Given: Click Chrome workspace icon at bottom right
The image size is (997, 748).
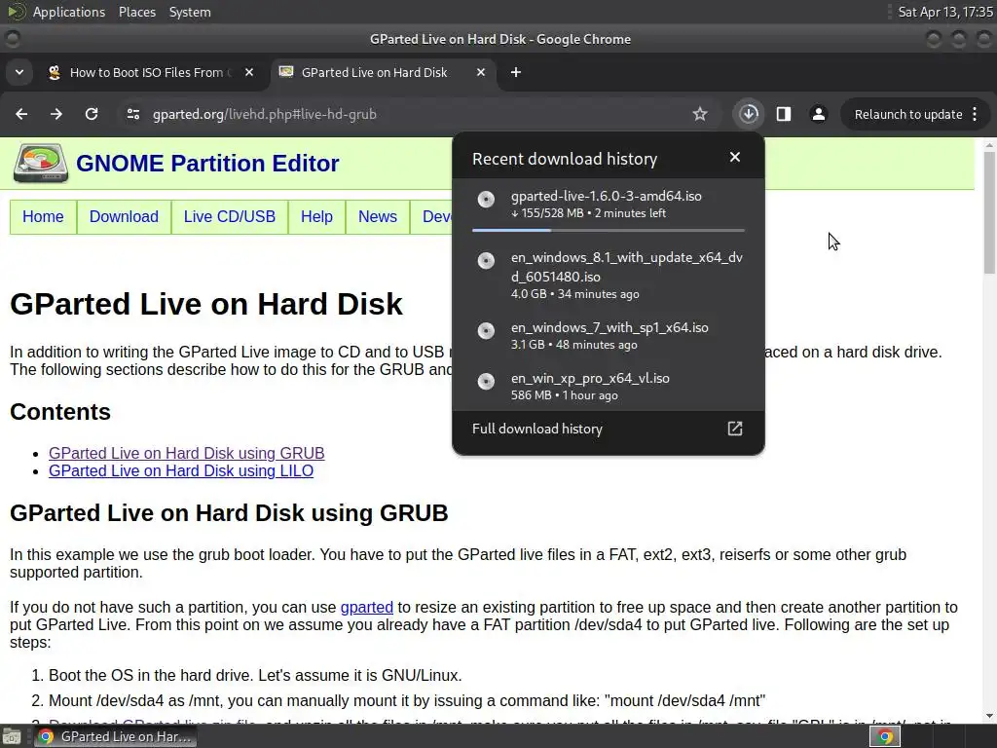Looking at the screenshot, I should tap(885, 736).
